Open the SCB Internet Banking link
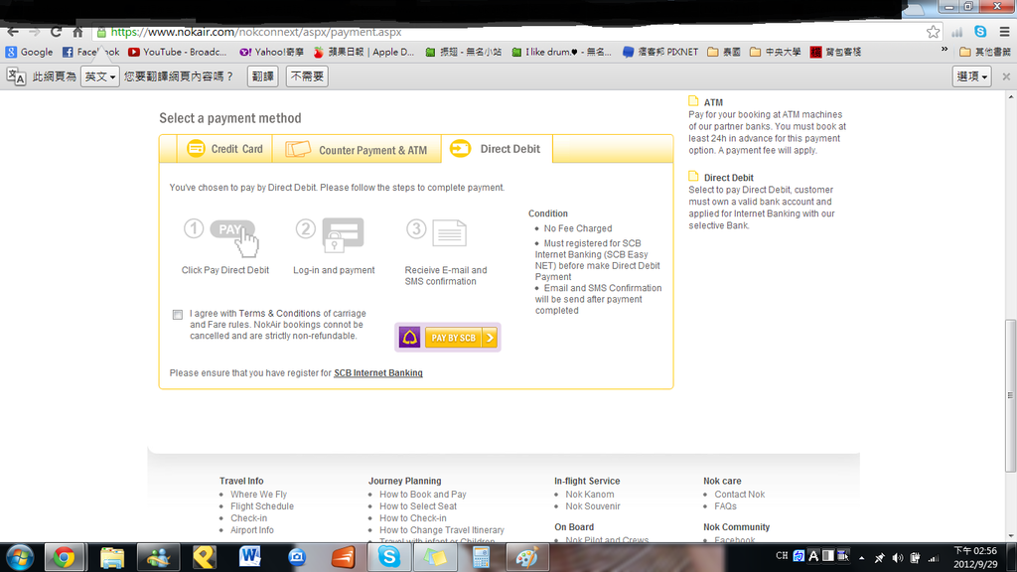Screen dimensions: 1017x572 click(x=378, y=373)
